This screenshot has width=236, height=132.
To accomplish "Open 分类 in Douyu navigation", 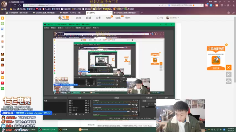I will point(98,18).
